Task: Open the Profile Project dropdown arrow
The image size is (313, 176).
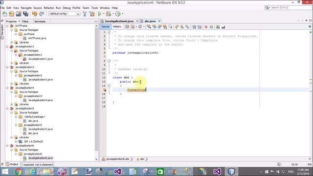Action: pos(122,14)
